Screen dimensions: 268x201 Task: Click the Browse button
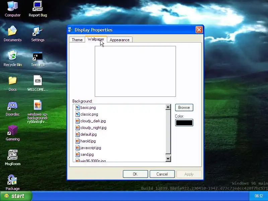(x=184, y=108)
